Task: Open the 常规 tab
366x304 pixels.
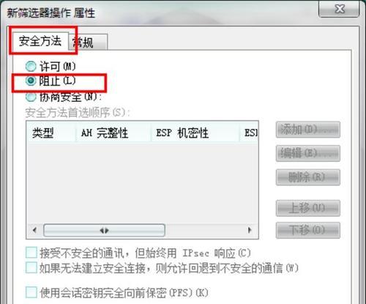Action: click(88, 42)
